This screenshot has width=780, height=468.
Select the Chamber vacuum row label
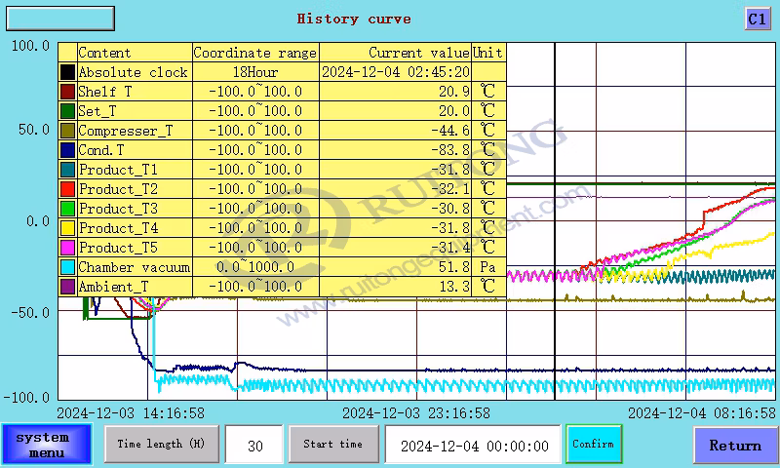pos(135,267)
